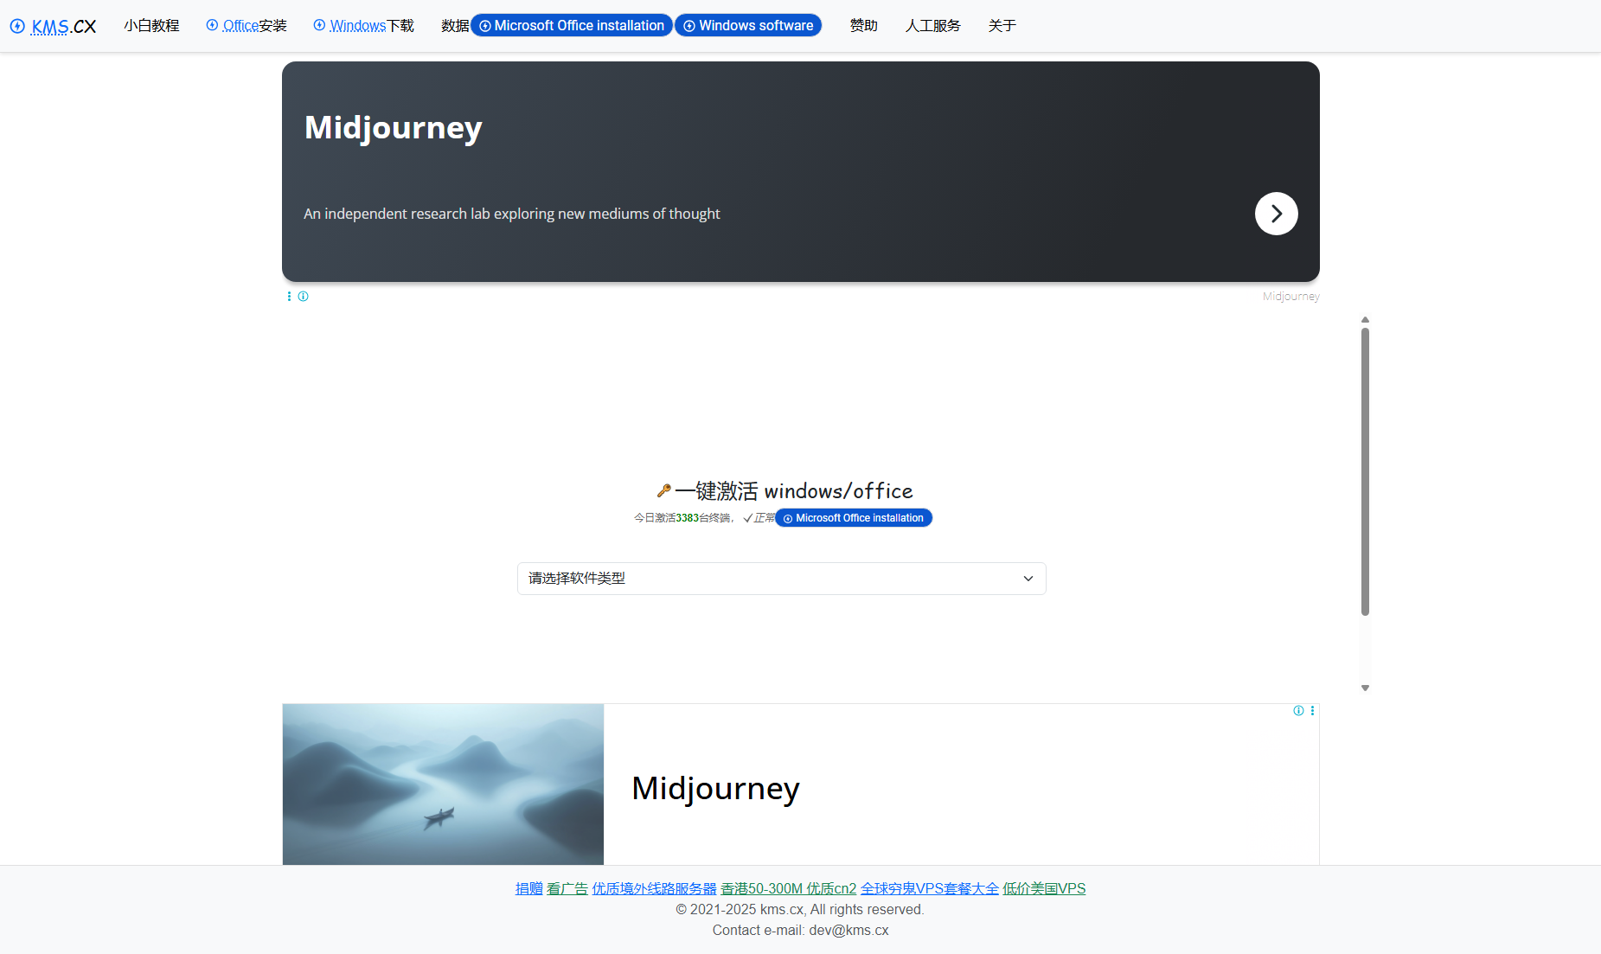Image resolution: width=1601 pixels, height=954 pixels.
Task: Click the Midjourney headline in top ad
Action: [x=394, y=127]
